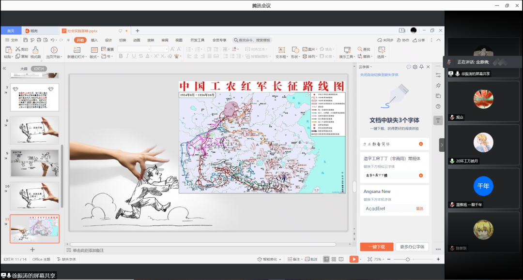This screenshot has height=280, width=523.
Task: Switch to outline (大纲) view tab
Action: (24, 69)
